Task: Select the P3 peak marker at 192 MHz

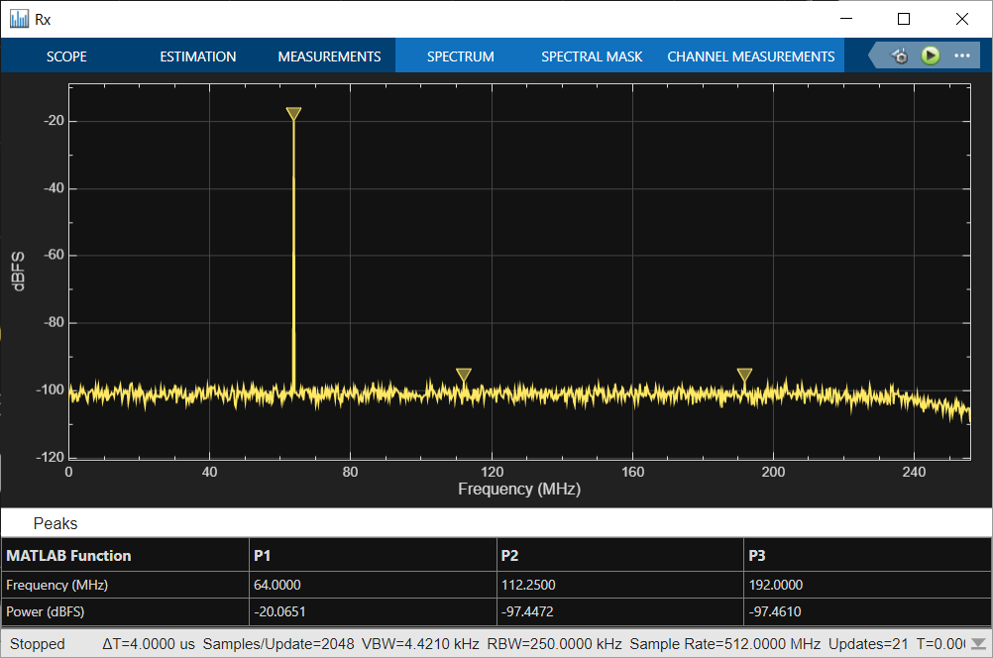Action: pos(744,375)
